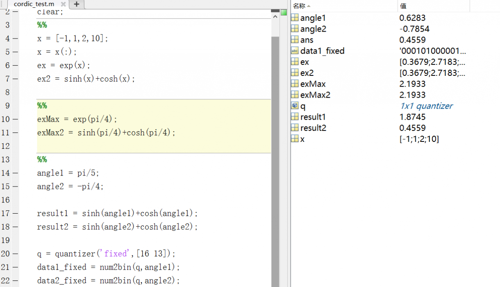Select the ans variable icon
This screenshot has width=500, height=287.
click(x=295, y=40)
